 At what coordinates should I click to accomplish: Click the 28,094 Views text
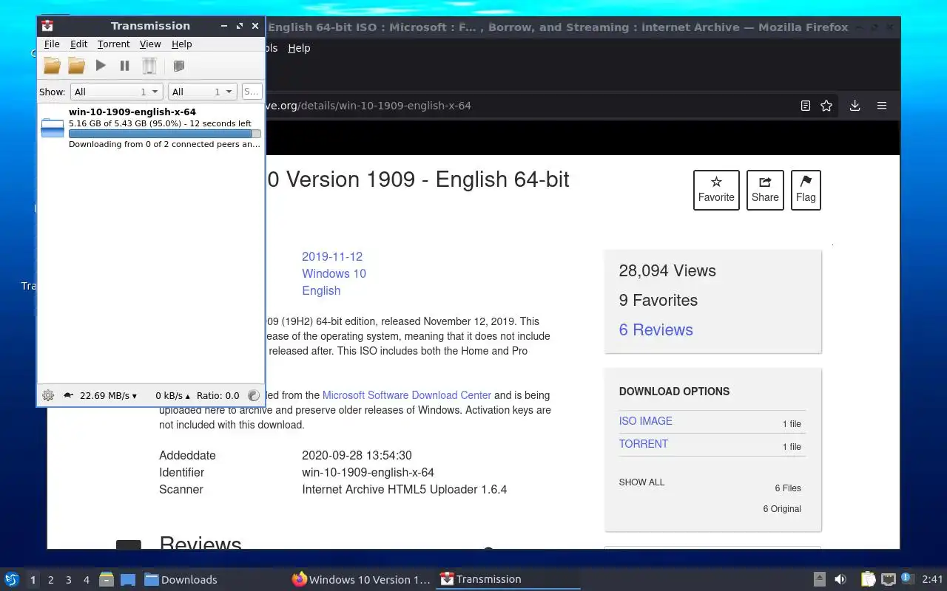(x=667, y=271)
